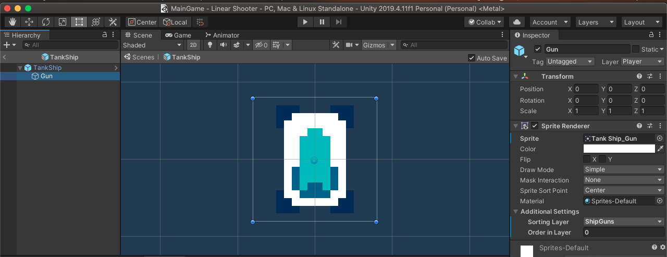Open the Collab menu
667x257 pixels.
pyautogui.click(x=485, y=22)
